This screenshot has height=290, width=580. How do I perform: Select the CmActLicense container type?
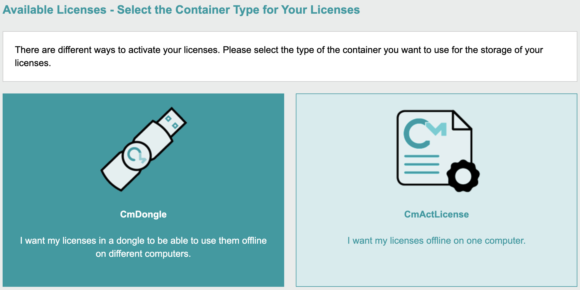tap(436, 189)
